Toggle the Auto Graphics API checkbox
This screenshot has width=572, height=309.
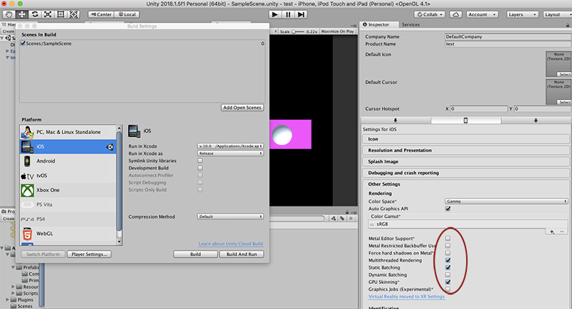point(448,209)
